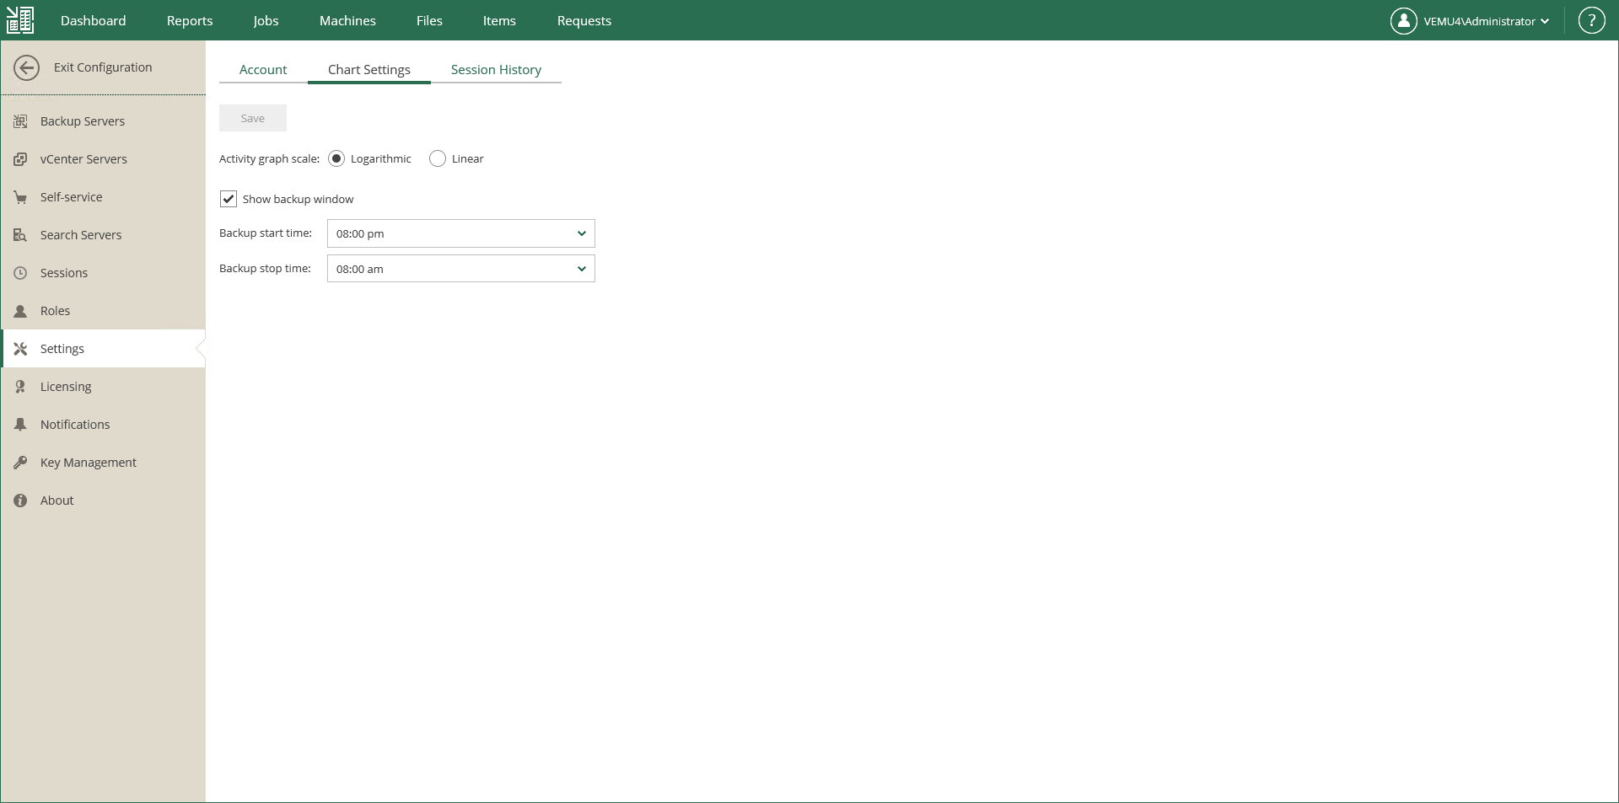This screenshot has width=1619, height=803.
Task: Open the Files menu
Action: tap(429, 20)
